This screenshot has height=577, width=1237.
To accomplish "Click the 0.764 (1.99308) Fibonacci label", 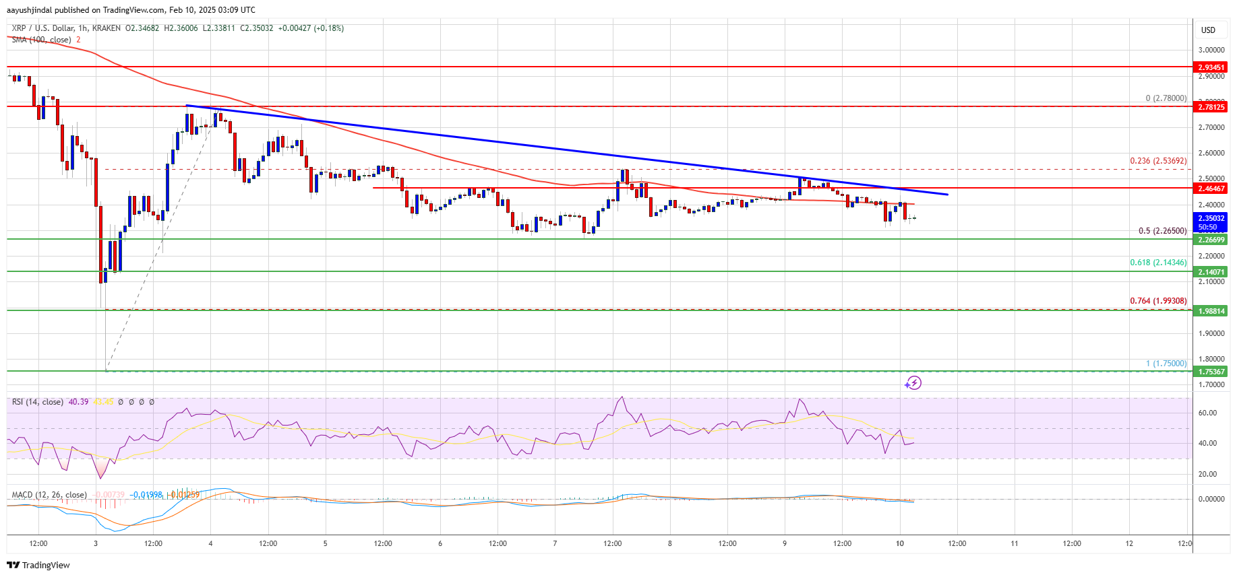I will click(x=1158, y=301).
